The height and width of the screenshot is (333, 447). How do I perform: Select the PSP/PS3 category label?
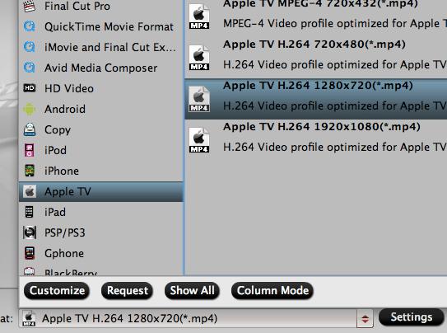pyautogui.click(x=65, y=232)
